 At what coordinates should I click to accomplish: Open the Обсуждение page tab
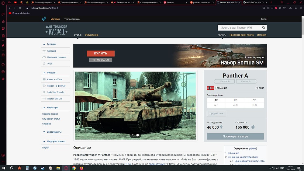pyautogui.click(x=92, y=35)
